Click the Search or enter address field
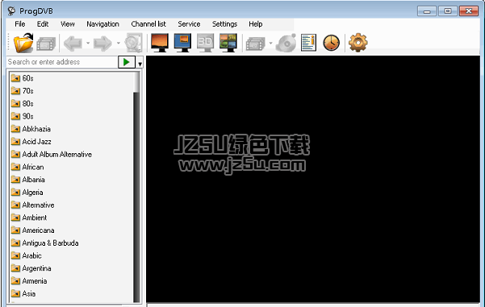 [x=62, y=62]
